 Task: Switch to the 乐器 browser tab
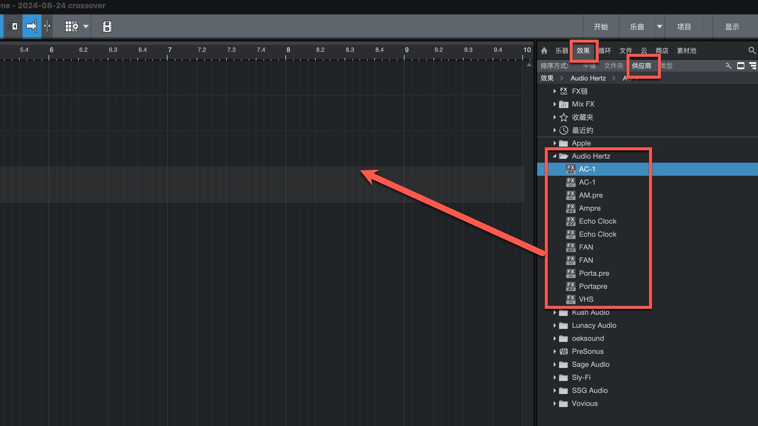[x=561, y=50]
